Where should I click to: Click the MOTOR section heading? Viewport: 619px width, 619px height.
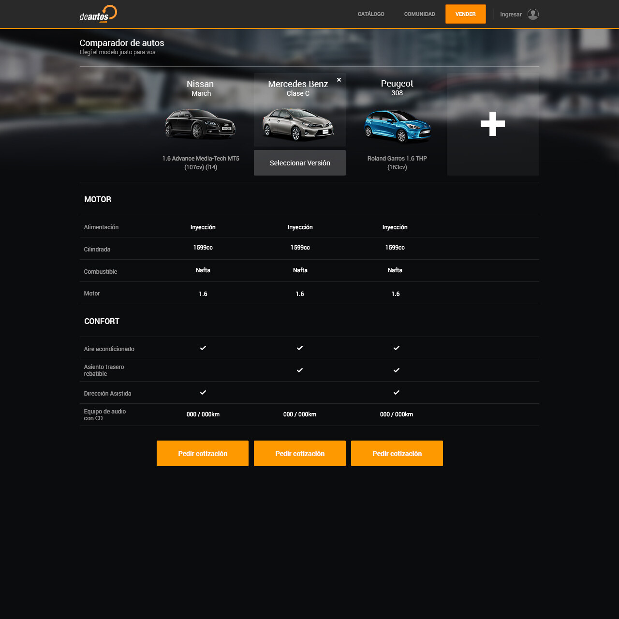pos(98,199)
